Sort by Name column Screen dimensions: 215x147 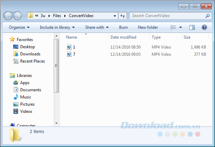[72, 37]
